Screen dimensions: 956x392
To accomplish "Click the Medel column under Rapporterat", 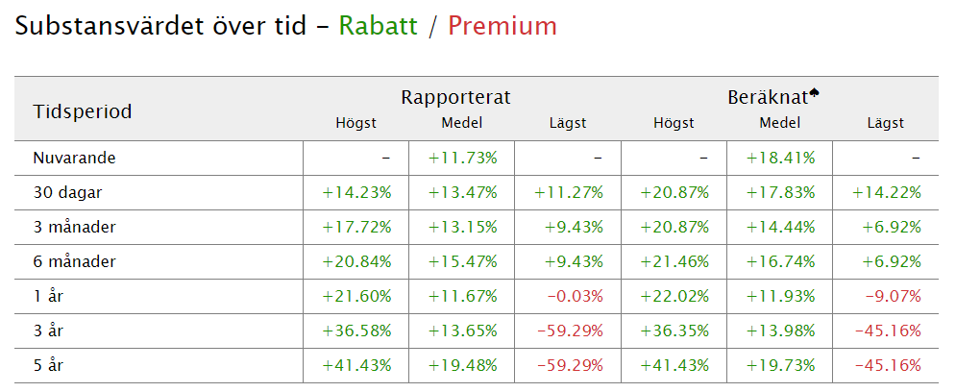I will click(461, 123).
